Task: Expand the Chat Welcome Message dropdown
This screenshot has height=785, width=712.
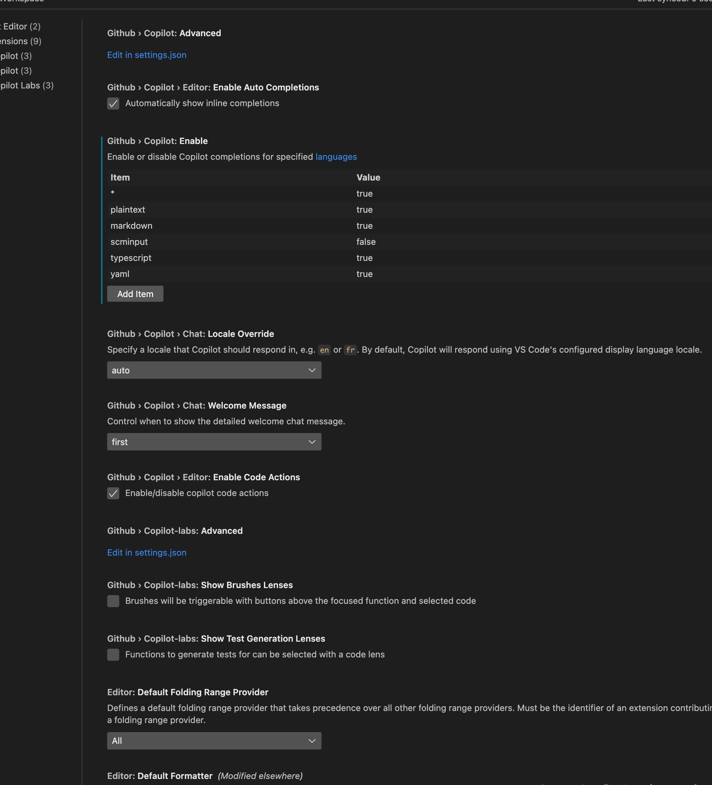Action: pyautogui.click(x=214, y=441)
